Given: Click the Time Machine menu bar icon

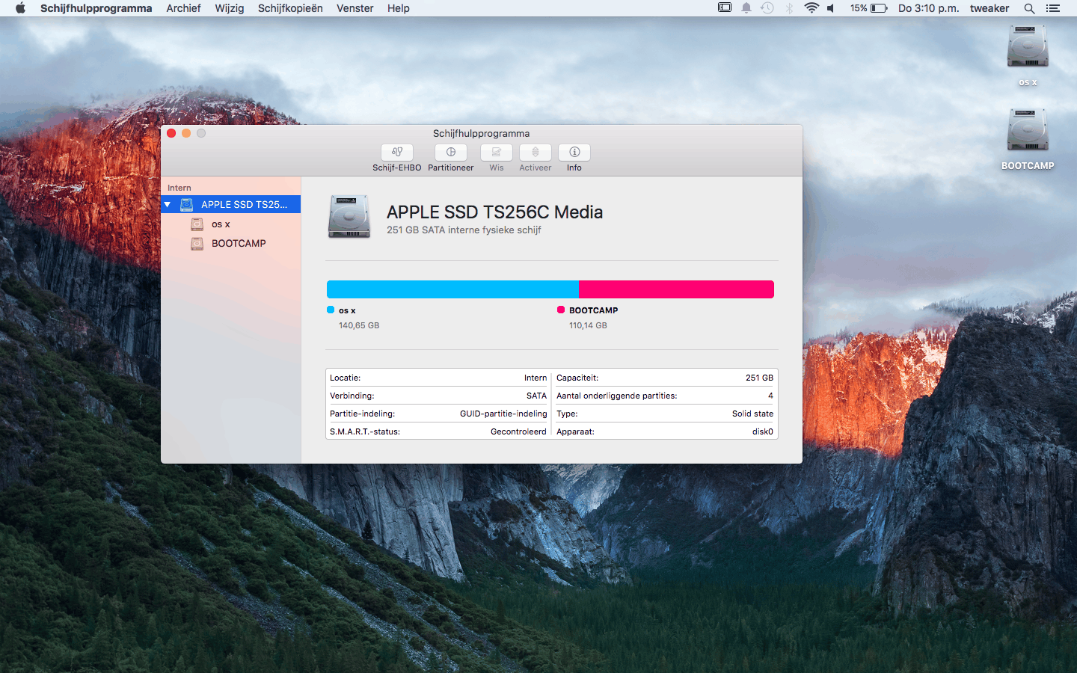Looking at the screenshot, I should [767, 8].
